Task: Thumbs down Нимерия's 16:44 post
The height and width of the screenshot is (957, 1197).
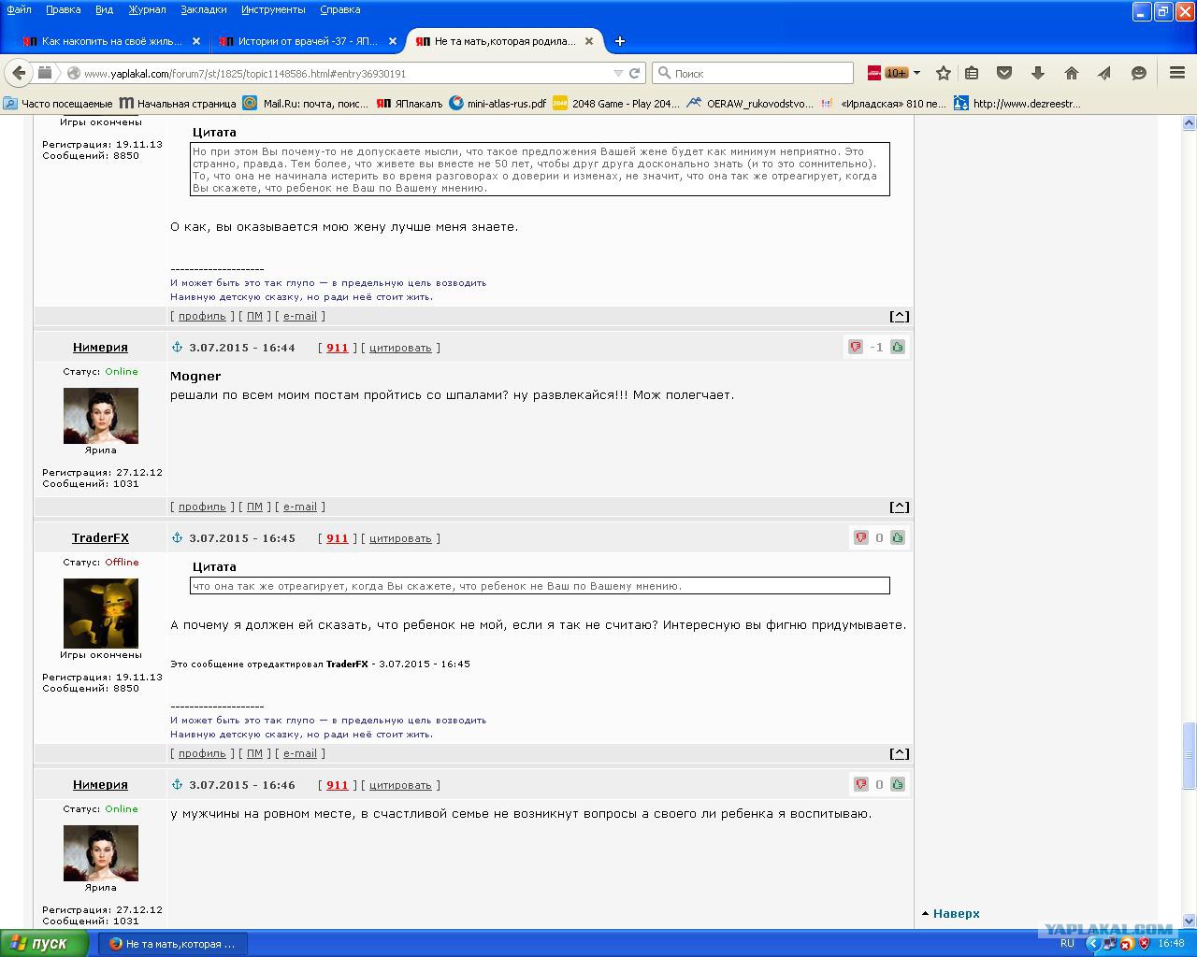Action: click(856, 347)
